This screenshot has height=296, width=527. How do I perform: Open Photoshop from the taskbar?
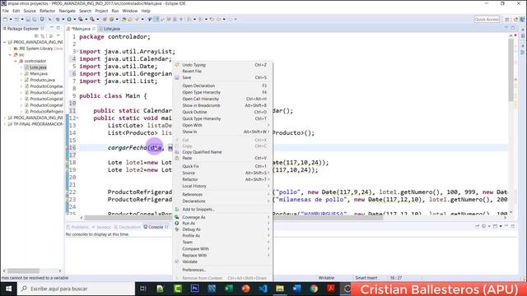click(x=194, y=289)
